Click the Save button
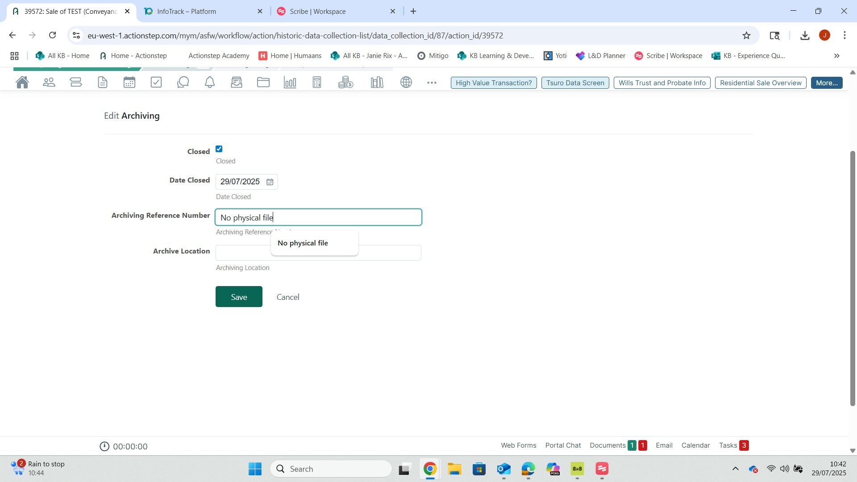The height and width of the screenshot is (482, 857). tap(239, 297)
